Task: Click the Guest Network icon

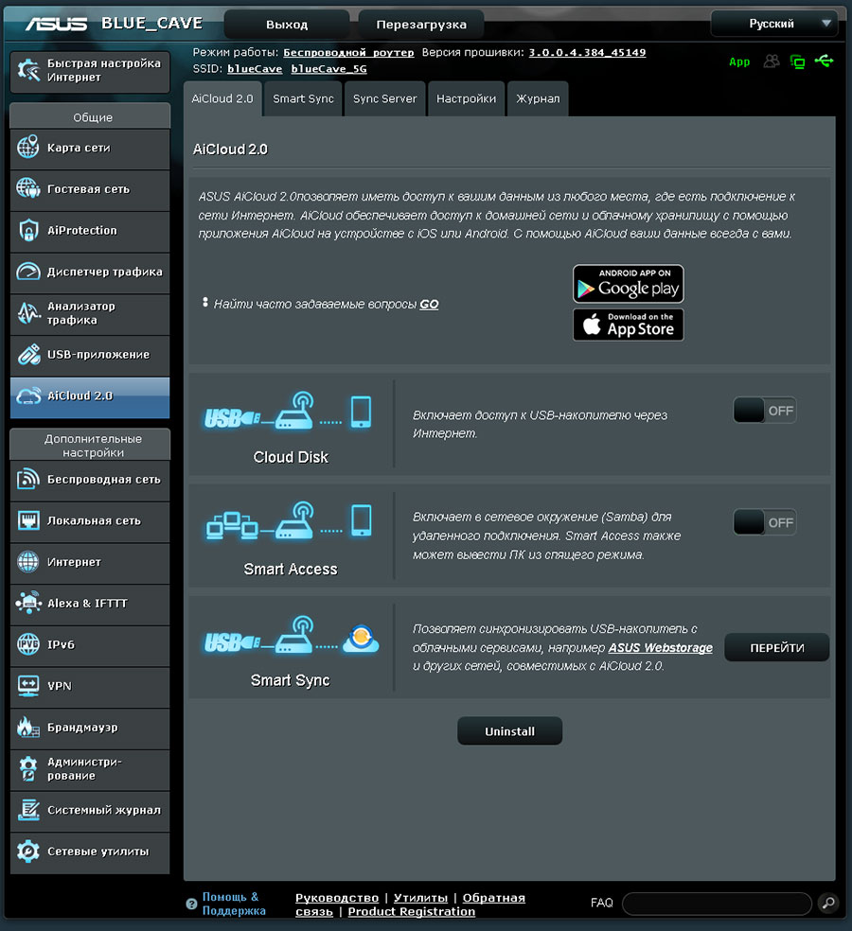Action: [27, 189]
